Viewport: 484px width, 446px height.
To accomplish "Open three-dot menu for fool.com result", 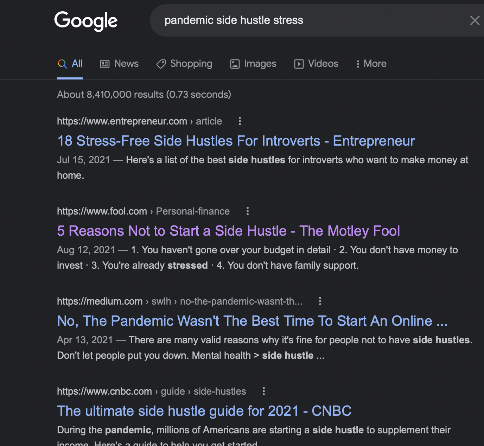I will tap(248, 211).
